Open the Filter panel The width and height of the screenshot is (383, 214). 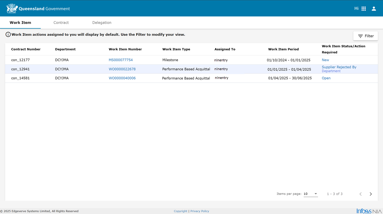[365, 36]
